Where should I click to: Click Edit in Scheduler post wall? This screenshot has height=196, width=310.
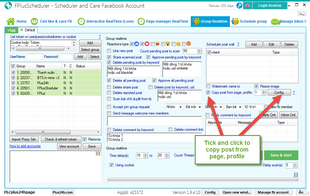[271, 44]
